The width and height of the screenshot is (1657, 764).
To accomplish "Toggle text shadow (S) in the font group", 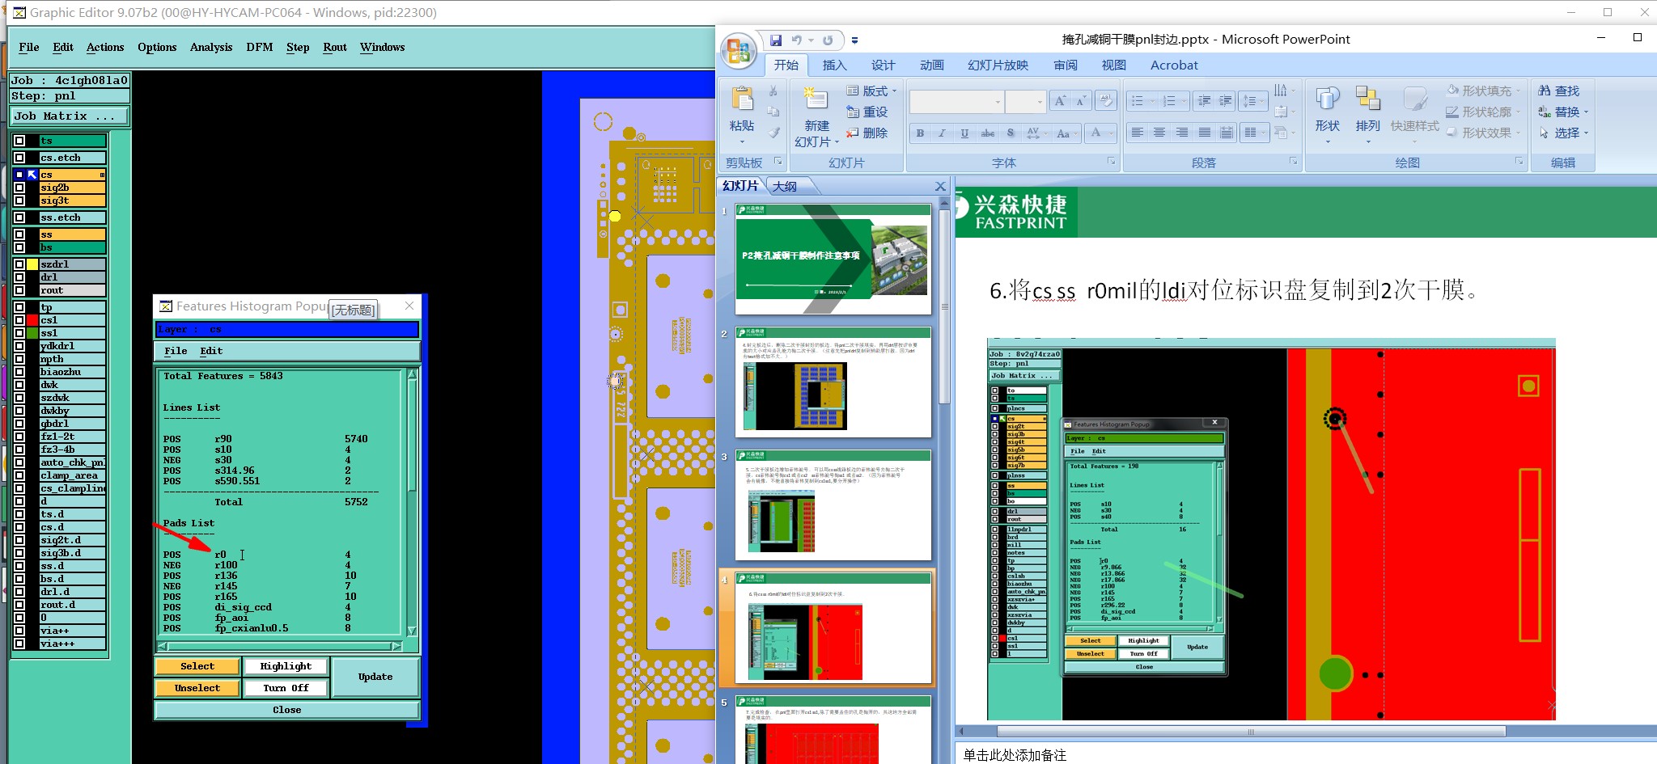I will click(x=1011, y=133).
